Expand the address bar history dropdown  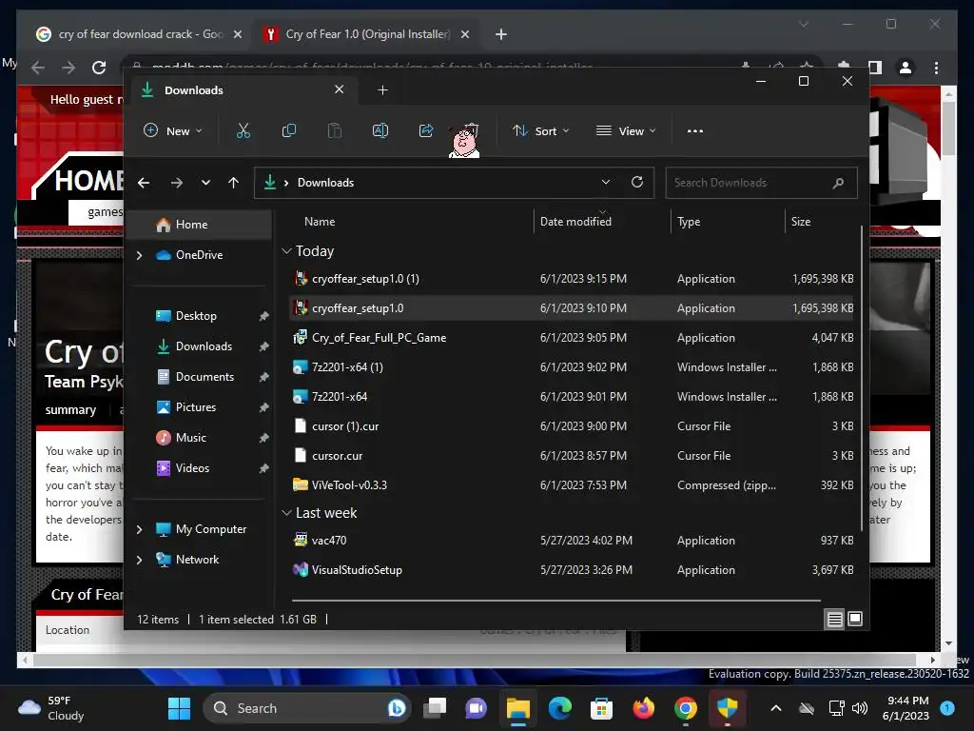point(606,182)
